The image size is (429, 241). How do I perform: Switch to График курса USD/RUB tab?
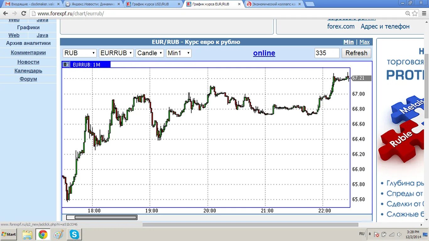pos(152,4)
